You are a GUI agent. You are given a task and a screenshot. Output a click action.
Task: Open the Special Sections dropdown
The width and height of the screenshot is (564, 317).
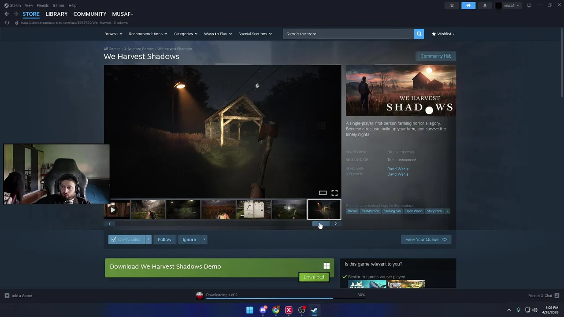[x=255, y=34]
